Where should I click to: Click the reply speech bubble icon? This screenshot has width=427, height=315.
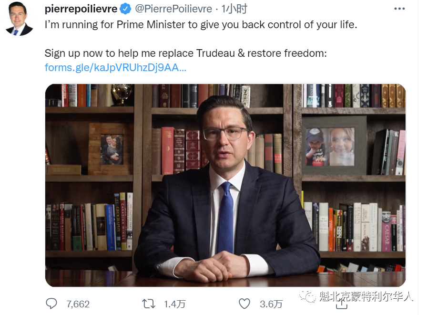click(51, 304)
